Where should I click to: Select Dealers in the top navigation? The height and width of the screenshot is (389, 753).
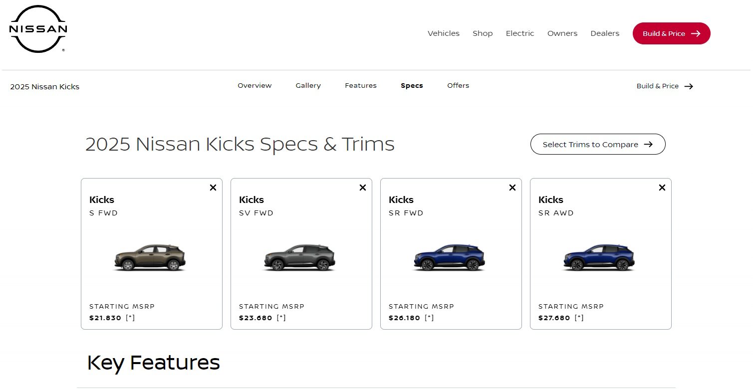(605, 33)
